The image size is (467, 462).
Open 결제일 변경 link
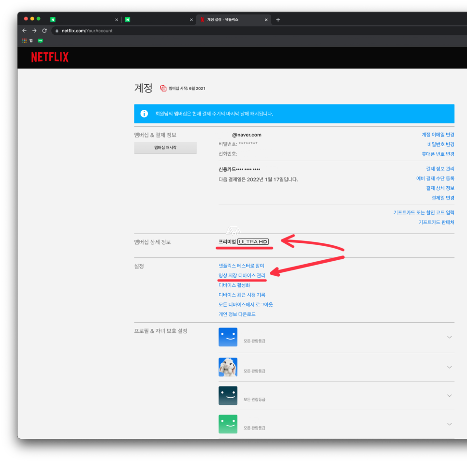point(443,198)
